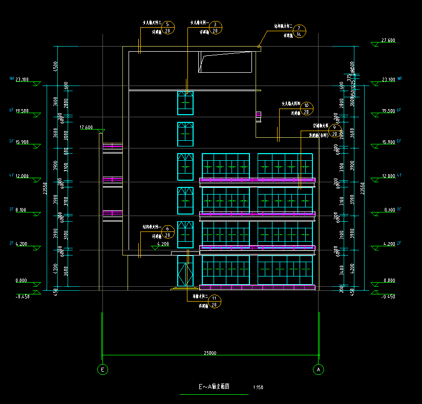Click the right-side 8.100 3F elevation label

pos(388,210)
